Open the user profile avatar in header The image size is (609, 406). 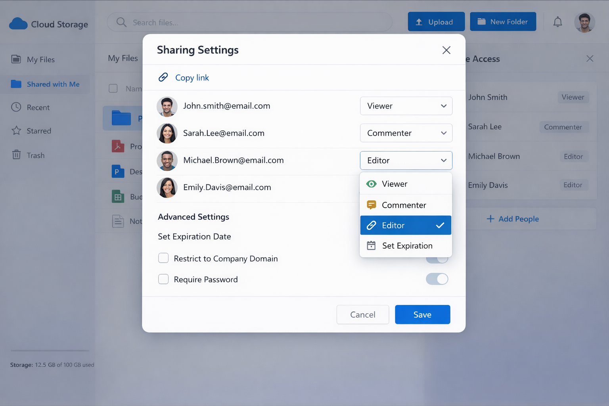click(584, 22)
